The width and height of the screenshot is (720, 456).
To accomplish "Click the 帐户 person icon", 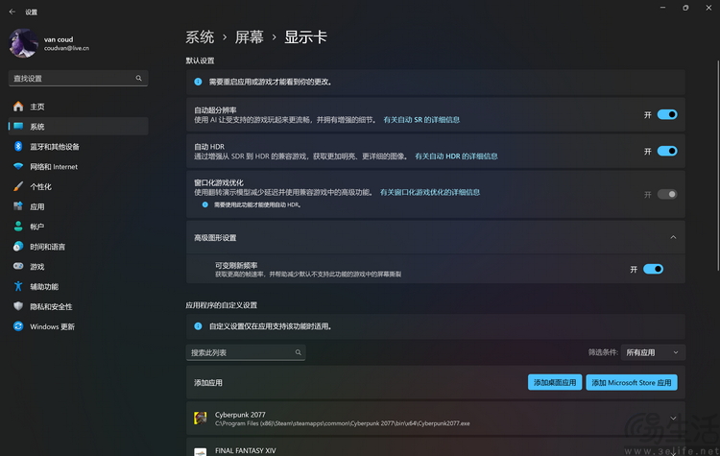I will point(18,226).
